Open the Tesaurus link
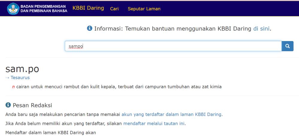Viewport: 299px width, 138px height. point(20,78)
